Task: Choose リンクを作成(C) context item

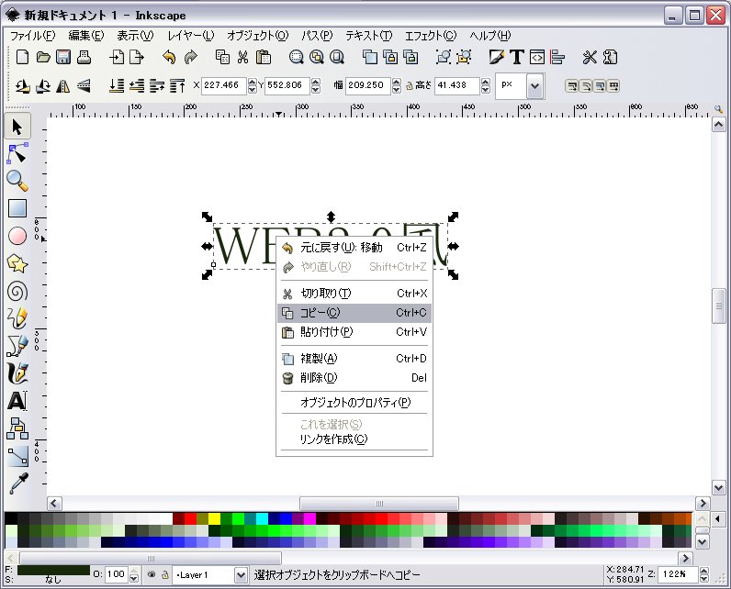Action: [354, 439]
